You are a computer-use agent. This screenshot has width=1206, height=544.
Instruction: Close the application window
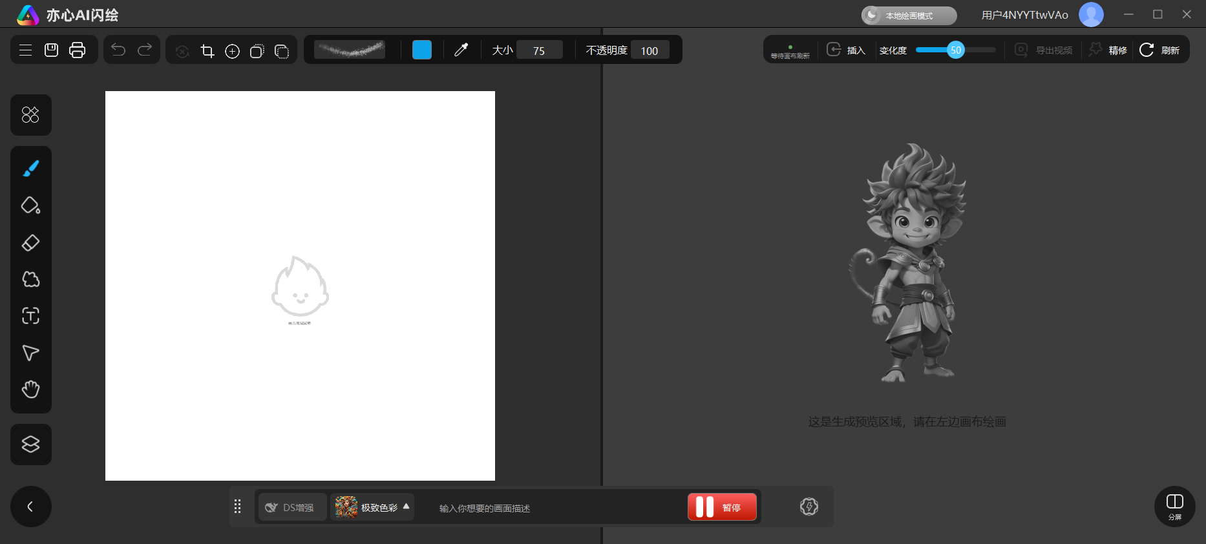tap(1187, 14)
